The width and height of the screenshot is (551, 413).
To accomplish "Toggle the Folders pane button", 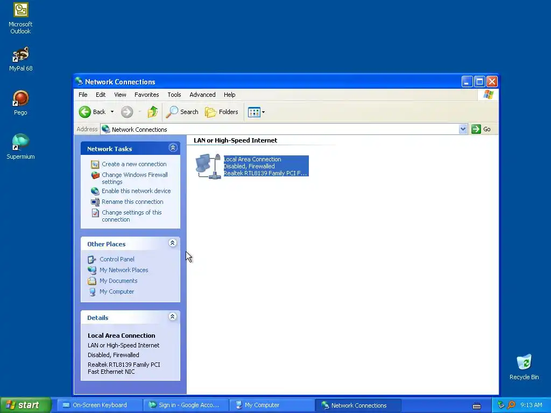I will coord(221,112).
